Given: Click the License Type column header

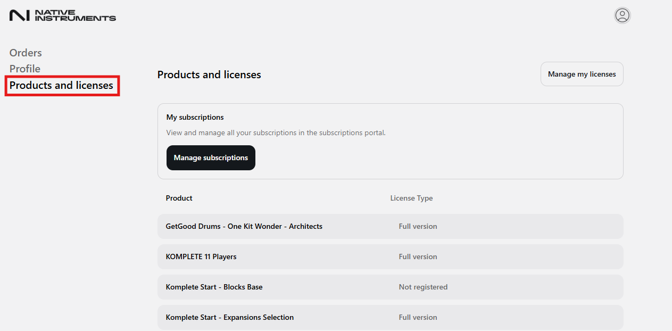Looking at the screenshot, I should click(411, 198).
